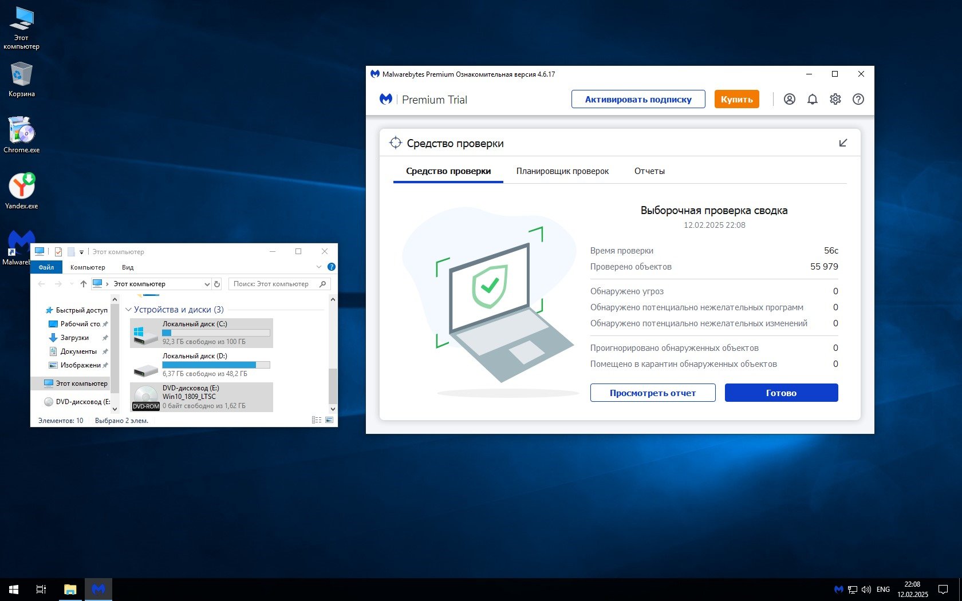Open Customize Quick Access Toolbar dropdown
The height and width of the screenshot is (601, 962).
(81, 252)
